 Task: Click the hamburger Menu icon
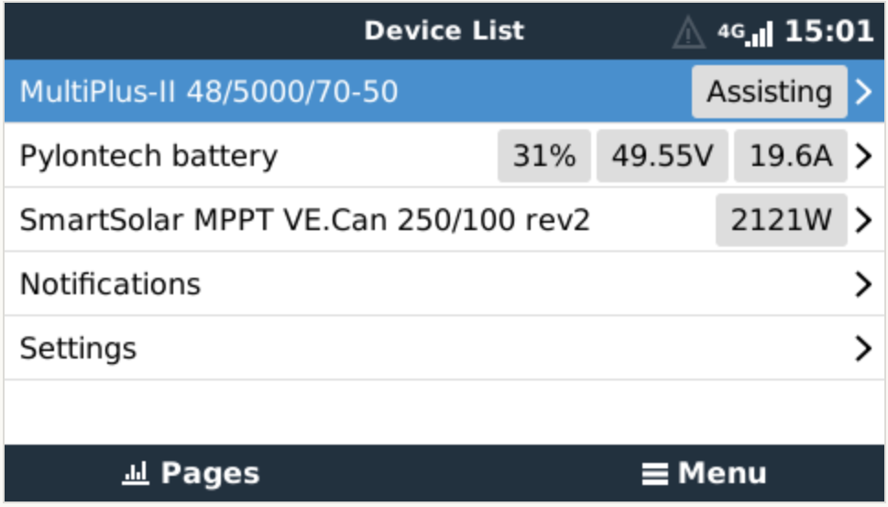653,474
